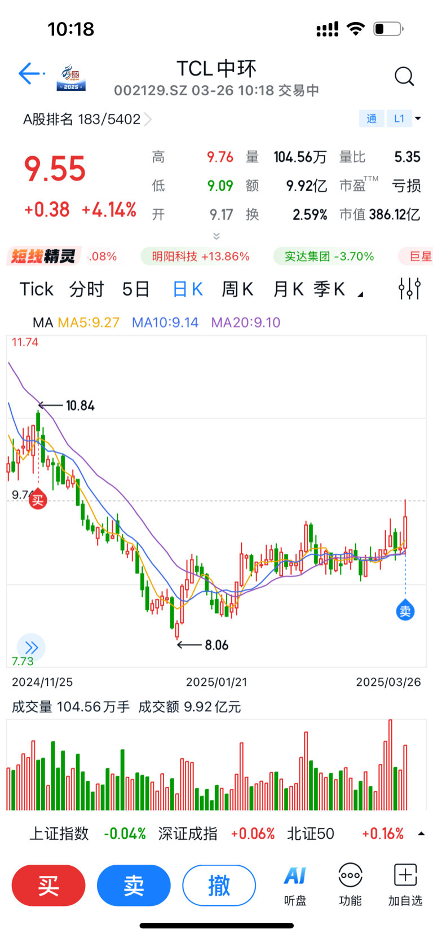Open AI 听盘 icon
Image resolution: width=433 pixels, height=938 pixels.
pos(295,885)
